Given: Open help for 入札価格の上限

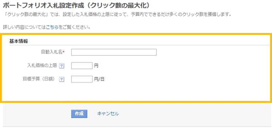Looking at the screenshot, I should pyautogui.click(x=62, y=66).
